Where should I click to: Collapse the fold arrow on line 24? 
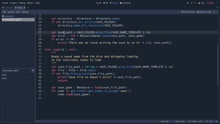coord(43,22)
